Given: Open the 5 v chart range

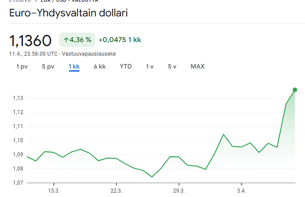Looking at the screenshot, I should 172,66.
